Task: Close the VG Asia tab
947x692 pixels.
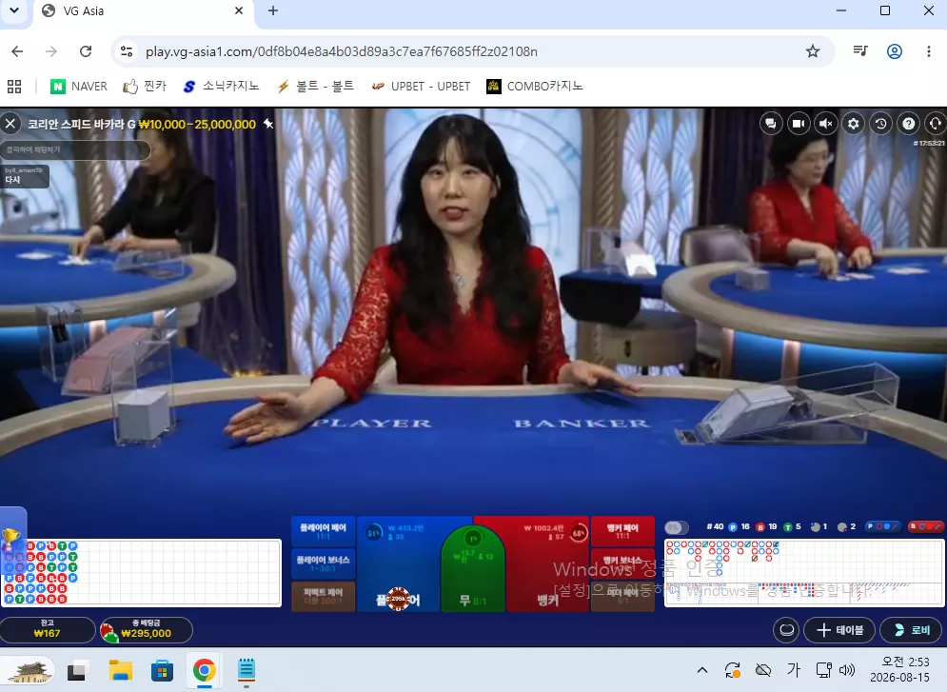Action: (239, 10)
